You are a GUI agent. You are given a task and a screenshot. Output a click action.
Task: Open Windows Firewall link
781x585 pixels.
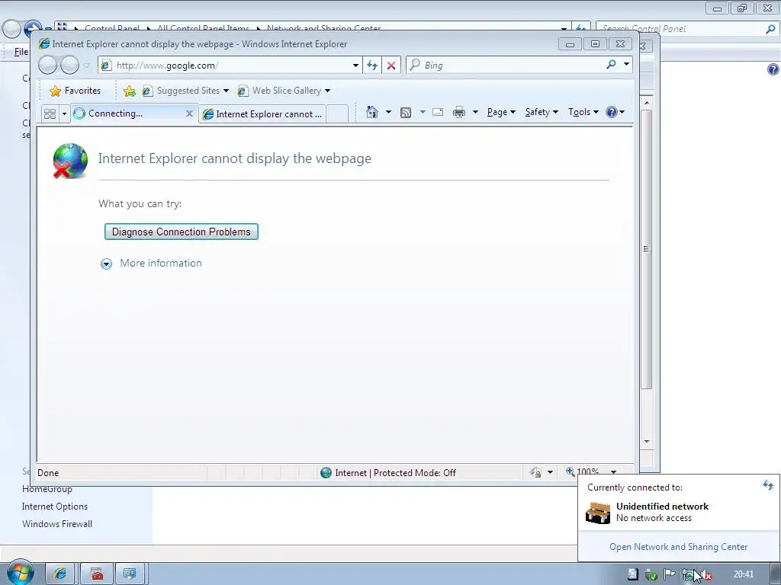pos(56,524)
